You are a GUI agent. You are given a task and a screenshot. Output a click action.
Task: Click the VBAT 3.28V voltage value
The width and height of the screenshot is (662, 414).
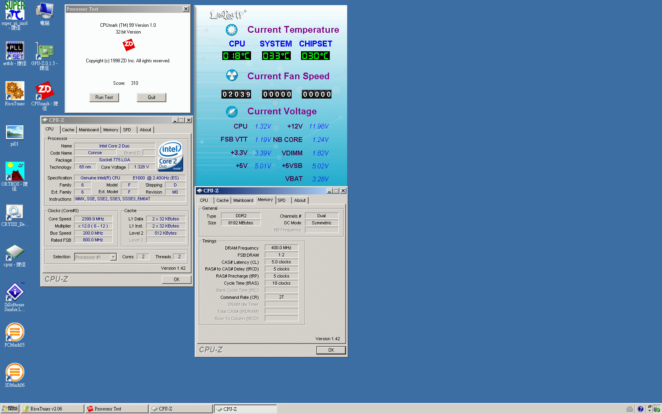pos(320,179)
